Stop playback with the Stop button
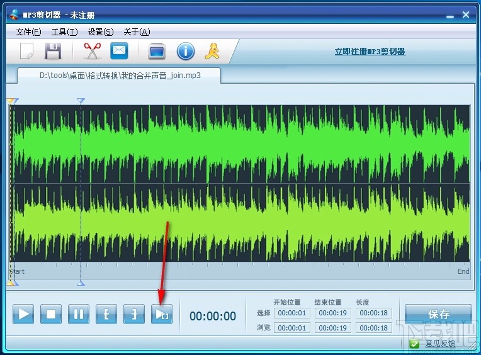 [x=51, y=314]
